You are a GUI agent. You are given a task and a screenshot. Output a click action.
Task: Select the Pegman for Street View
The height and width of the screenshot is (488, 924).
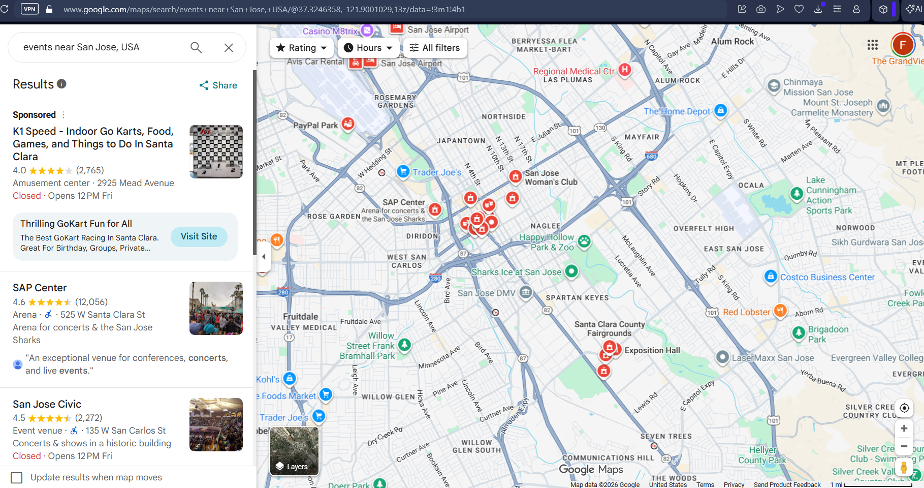coord(904,467)
